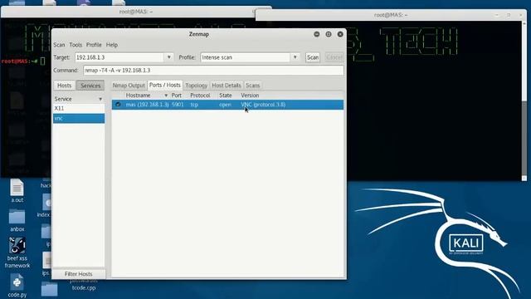Viewport: 531px width, 299px height.
Task: Click the left terminal window title bar
Action: point(135,12)
